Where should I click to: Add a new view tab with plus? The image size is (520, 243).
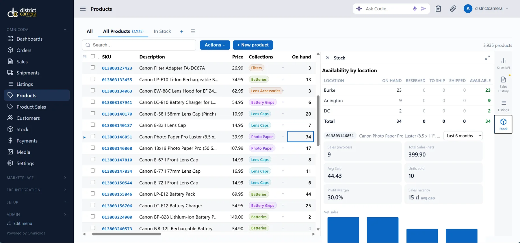(182, 31)
